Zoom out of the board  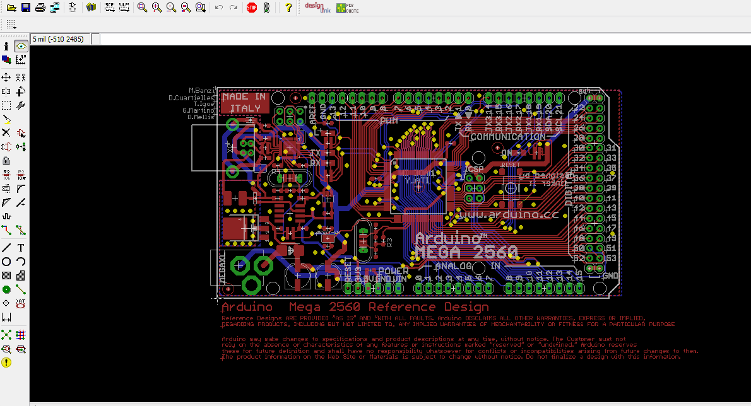(x=171, y=8)
